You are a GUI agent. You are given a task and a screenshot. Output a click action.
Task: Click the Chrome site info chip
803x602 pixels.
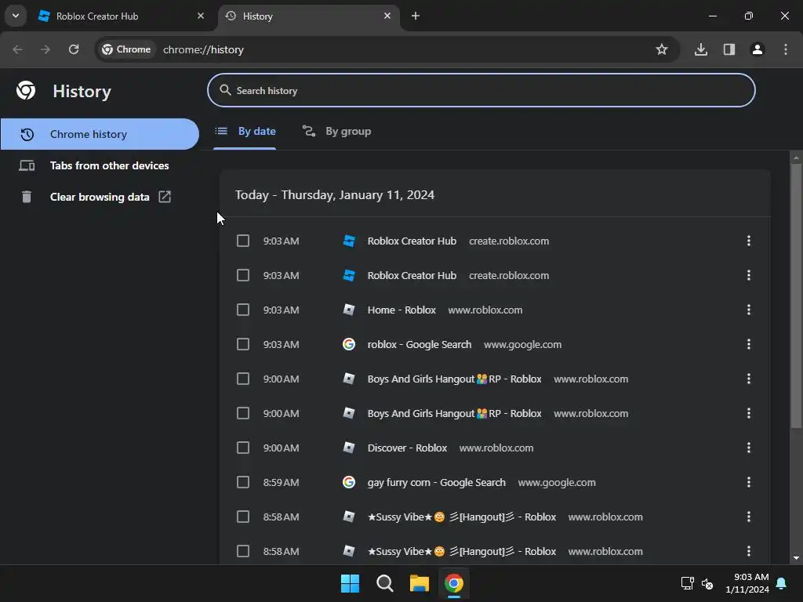click(126, 49)
